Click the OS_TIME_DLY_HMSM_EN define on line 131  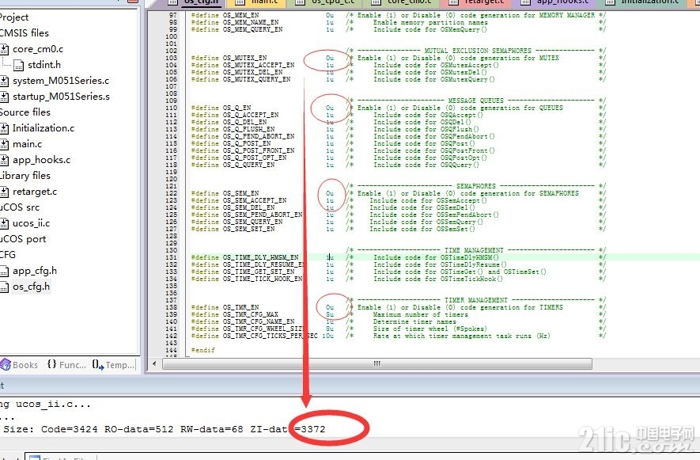pos(244,257)
